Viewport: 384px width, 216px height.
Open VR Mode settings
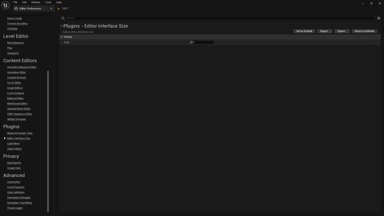click(x=12, y=29)
